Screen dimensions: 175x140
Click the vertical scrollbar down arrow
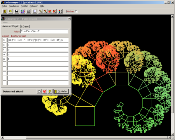[172, 134]
